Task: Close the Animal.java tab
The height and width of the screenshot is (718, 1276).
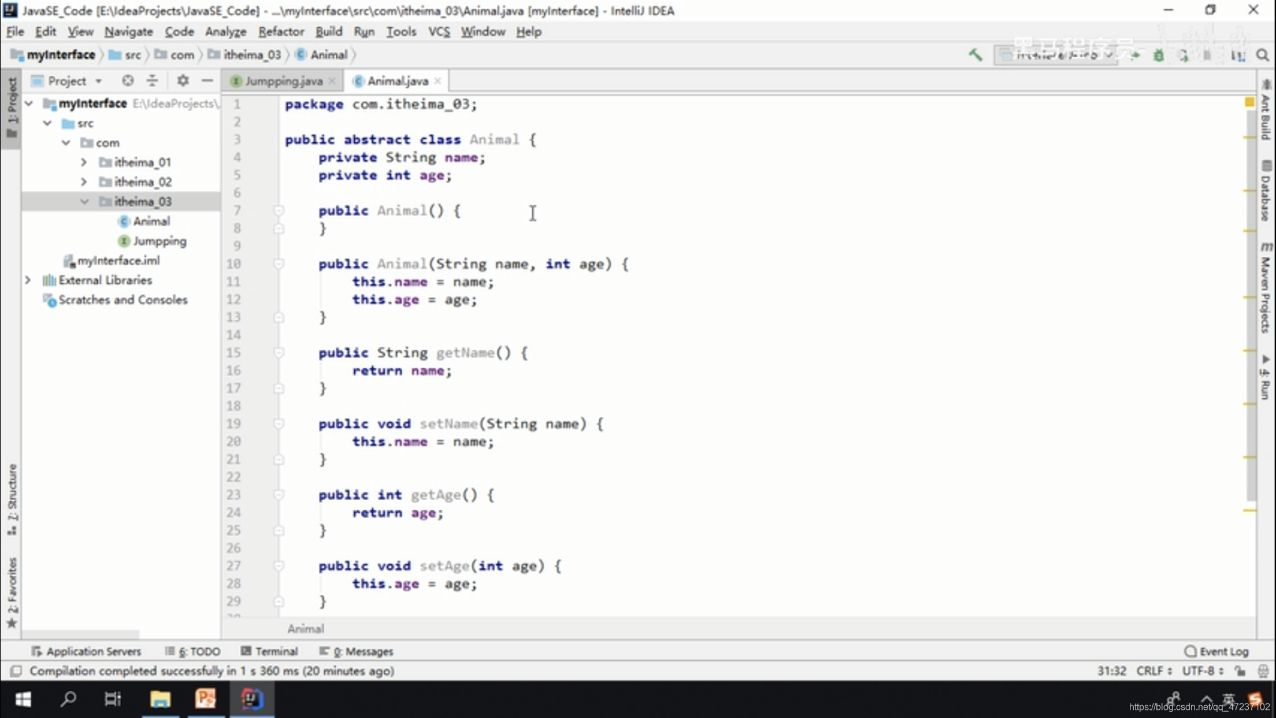Action: tap(437, 82)
